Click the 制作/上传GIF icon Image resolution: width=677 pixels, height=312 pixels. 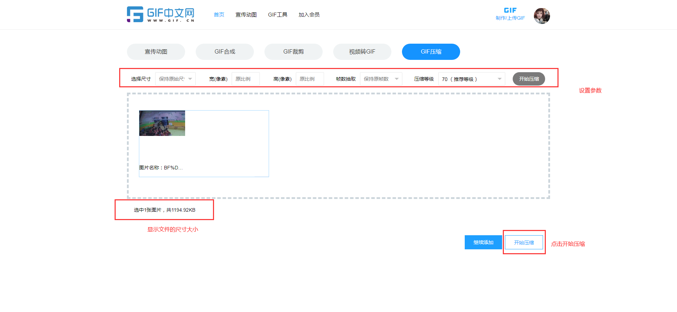tap(510, 14)
